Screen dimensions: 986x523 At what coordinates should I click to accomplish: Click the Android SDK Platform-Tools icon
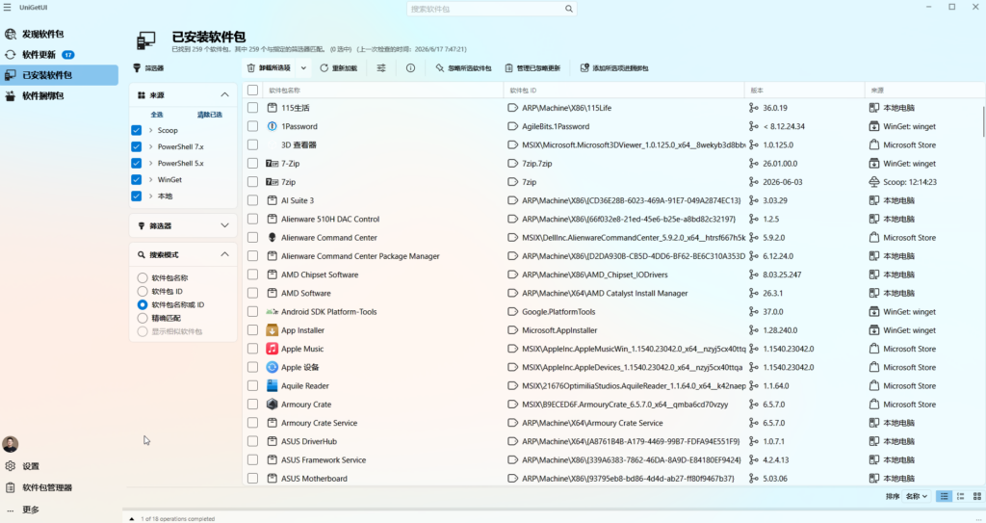coord(272,311)
